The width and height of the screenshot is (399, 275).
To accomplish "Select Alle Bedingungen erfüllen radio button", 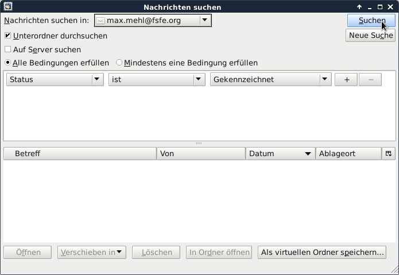I will (8, 63).
